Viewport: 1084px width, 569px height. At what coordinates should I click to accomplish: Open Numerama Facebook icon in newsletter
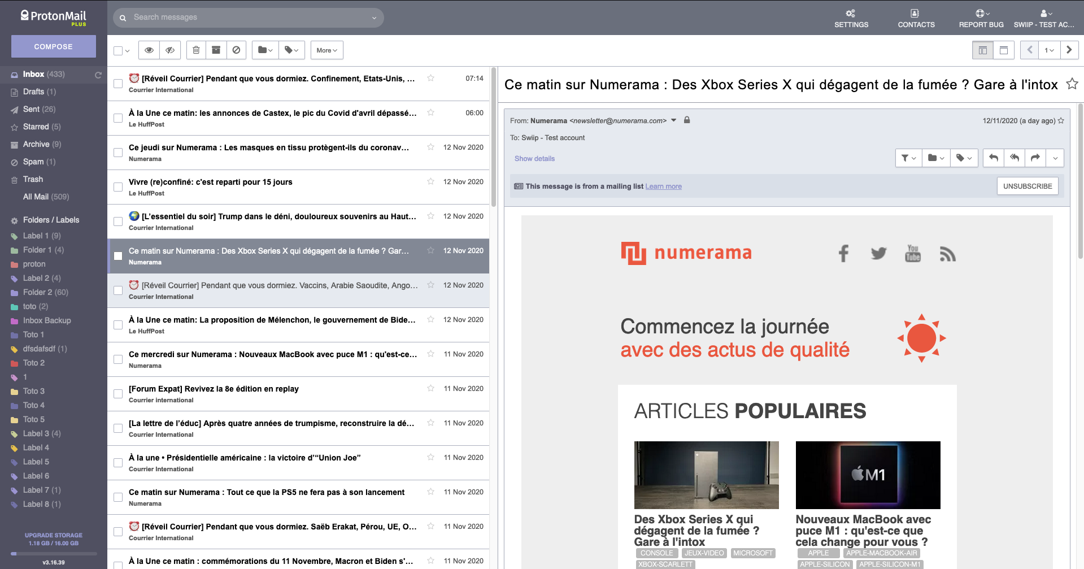(x=843, y=253)
